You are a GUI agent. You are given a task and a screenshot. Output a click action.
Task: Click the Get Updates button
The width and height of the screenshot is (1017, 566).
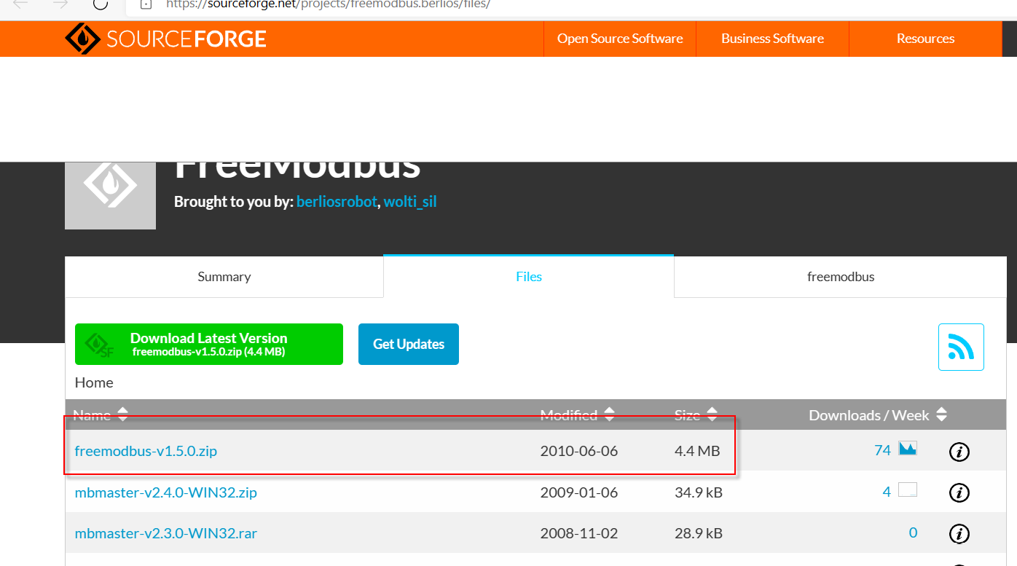[x=409, y=344]
